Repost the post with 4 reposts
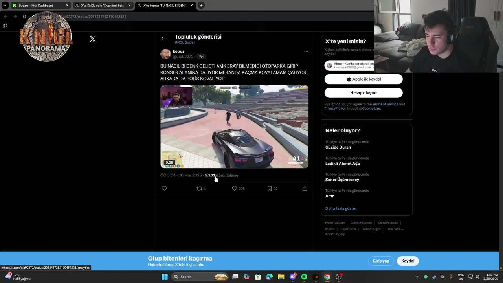 point(201,189)
